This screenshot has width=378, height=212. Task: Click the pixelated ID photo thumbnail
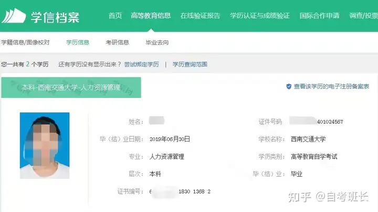pos(45,146)
